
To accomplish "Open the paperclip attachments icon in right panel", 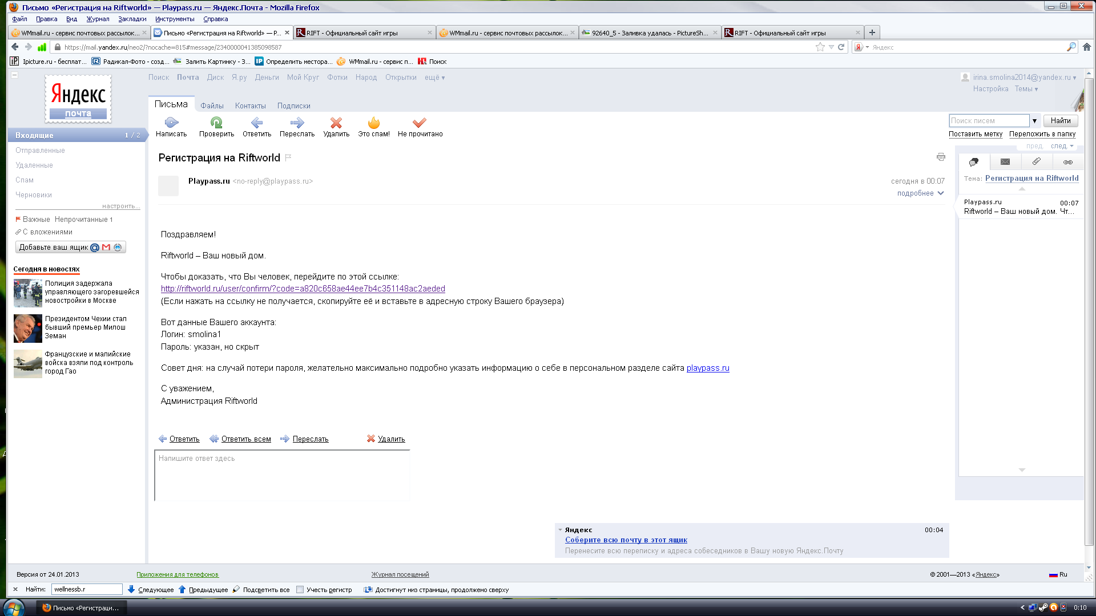I will click(x=1037, y=162).
